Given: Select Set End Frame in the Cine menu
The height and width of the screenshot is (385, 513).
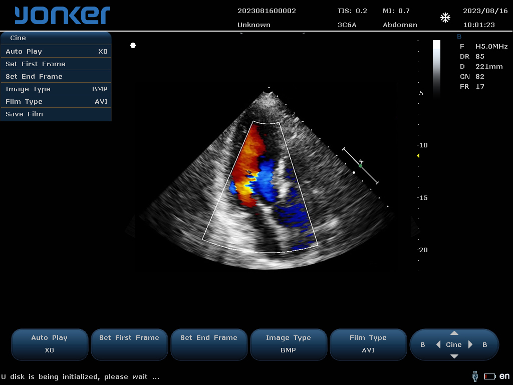Looking at the screenshot, I should [56, 76].
